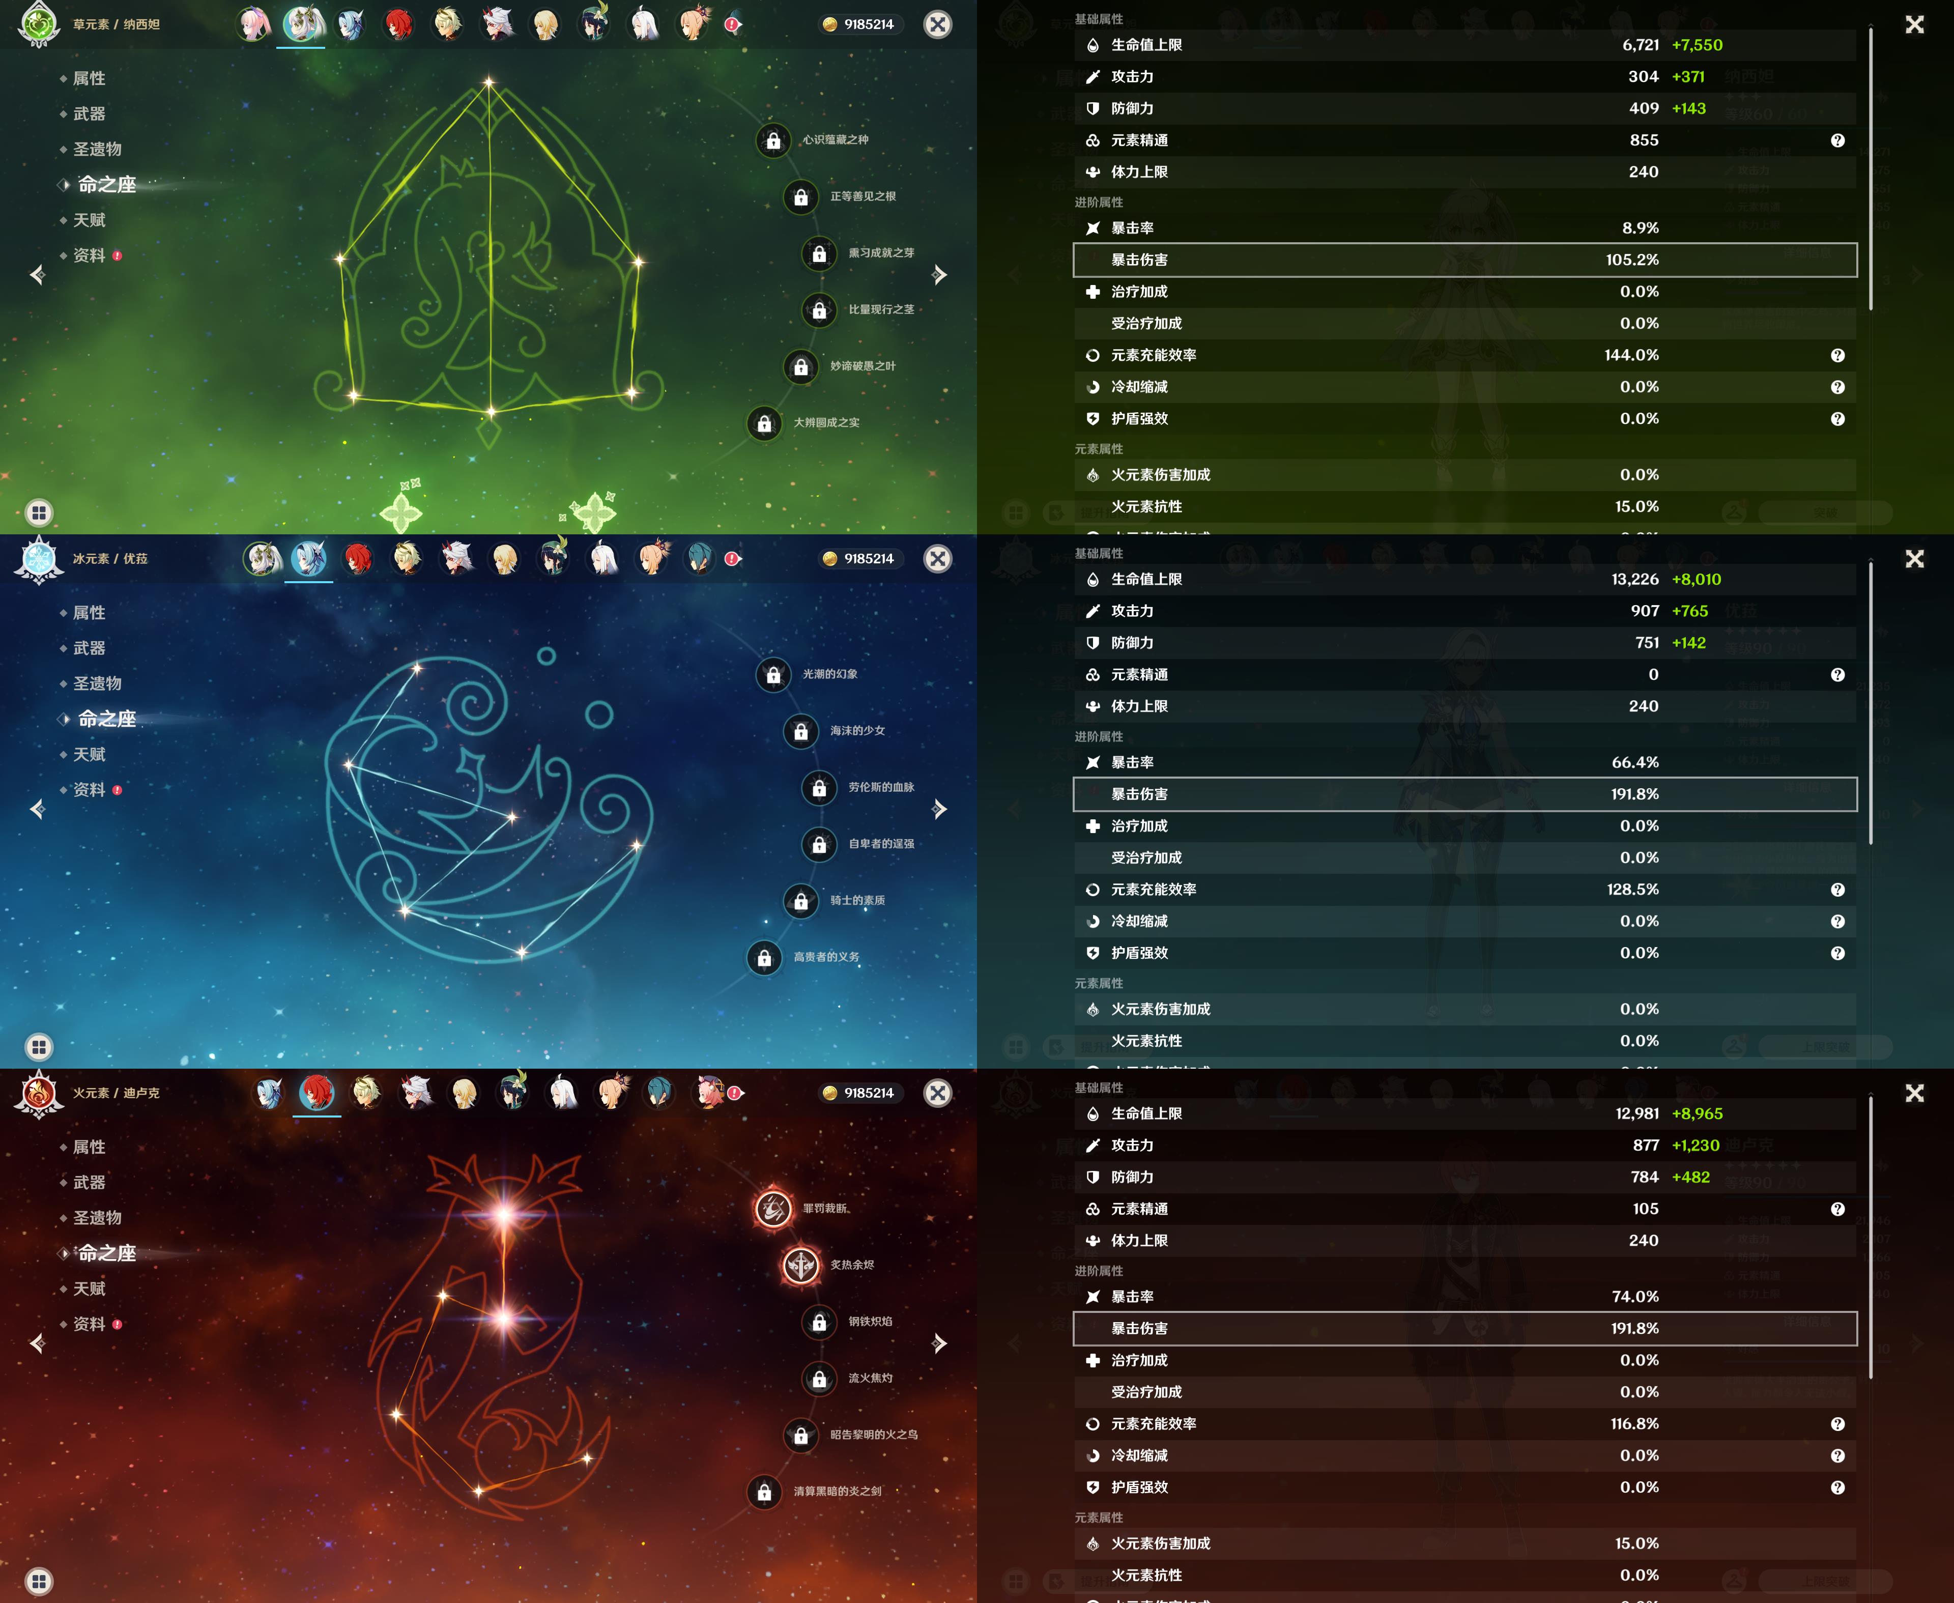This screenshot has height=1603, width=1954.
Task: Open Diluc's sixth constellation 清算黑暗的炎之剑
Action: (765, 1492)
